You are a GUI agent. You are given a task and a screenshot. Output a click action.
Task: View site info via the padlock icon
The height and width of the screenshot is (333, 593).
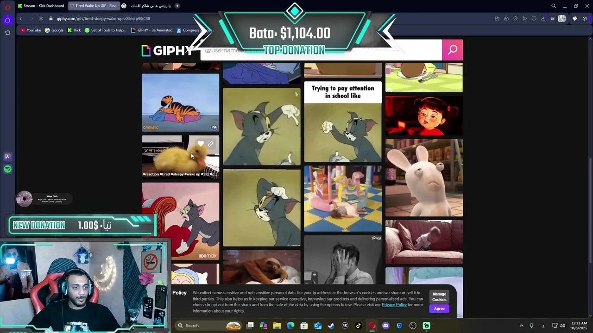point(51,18)
